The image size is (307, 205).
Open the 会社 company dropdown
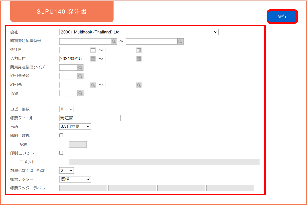139,32
